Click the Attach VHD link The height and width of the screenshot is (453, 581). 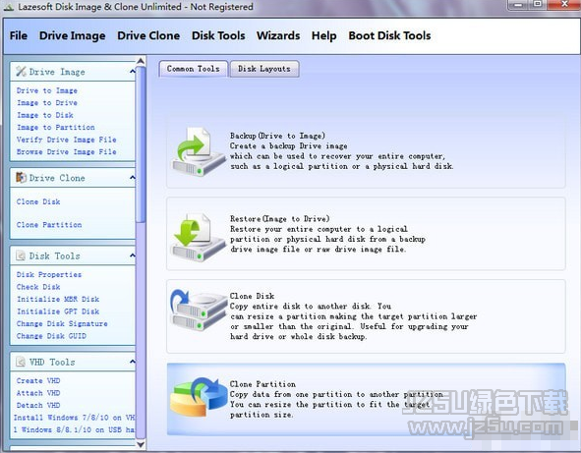click(38, 393)
